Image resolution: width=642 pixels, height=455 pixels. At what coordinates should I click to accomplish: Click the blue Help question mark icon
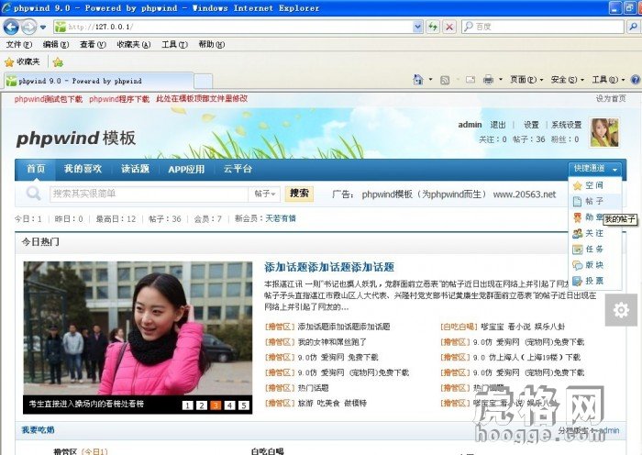click(x=636, y=80)
